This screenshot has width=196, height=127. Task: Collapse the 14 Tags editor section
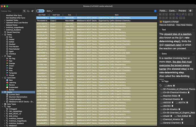point(160,81)
